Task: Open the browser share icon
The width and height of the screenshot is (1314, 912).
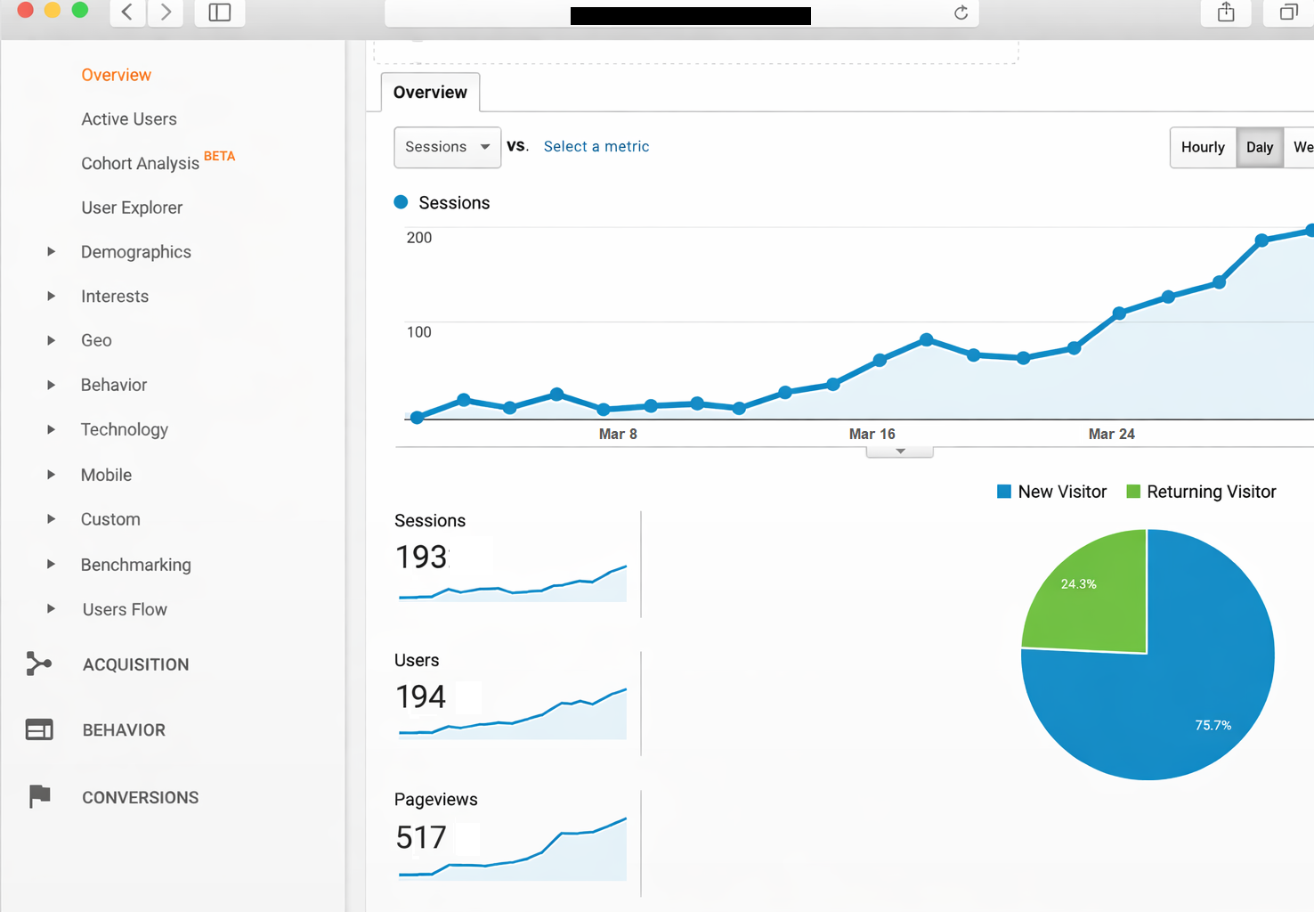Action: [1226, 12]
